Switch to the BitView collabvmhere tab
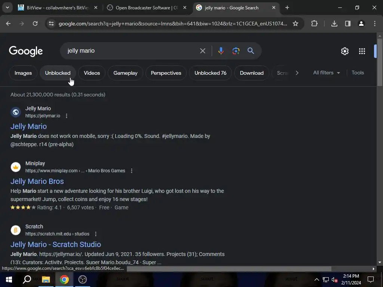This screenshot has width=383, height=287. (x=57, y=8)
